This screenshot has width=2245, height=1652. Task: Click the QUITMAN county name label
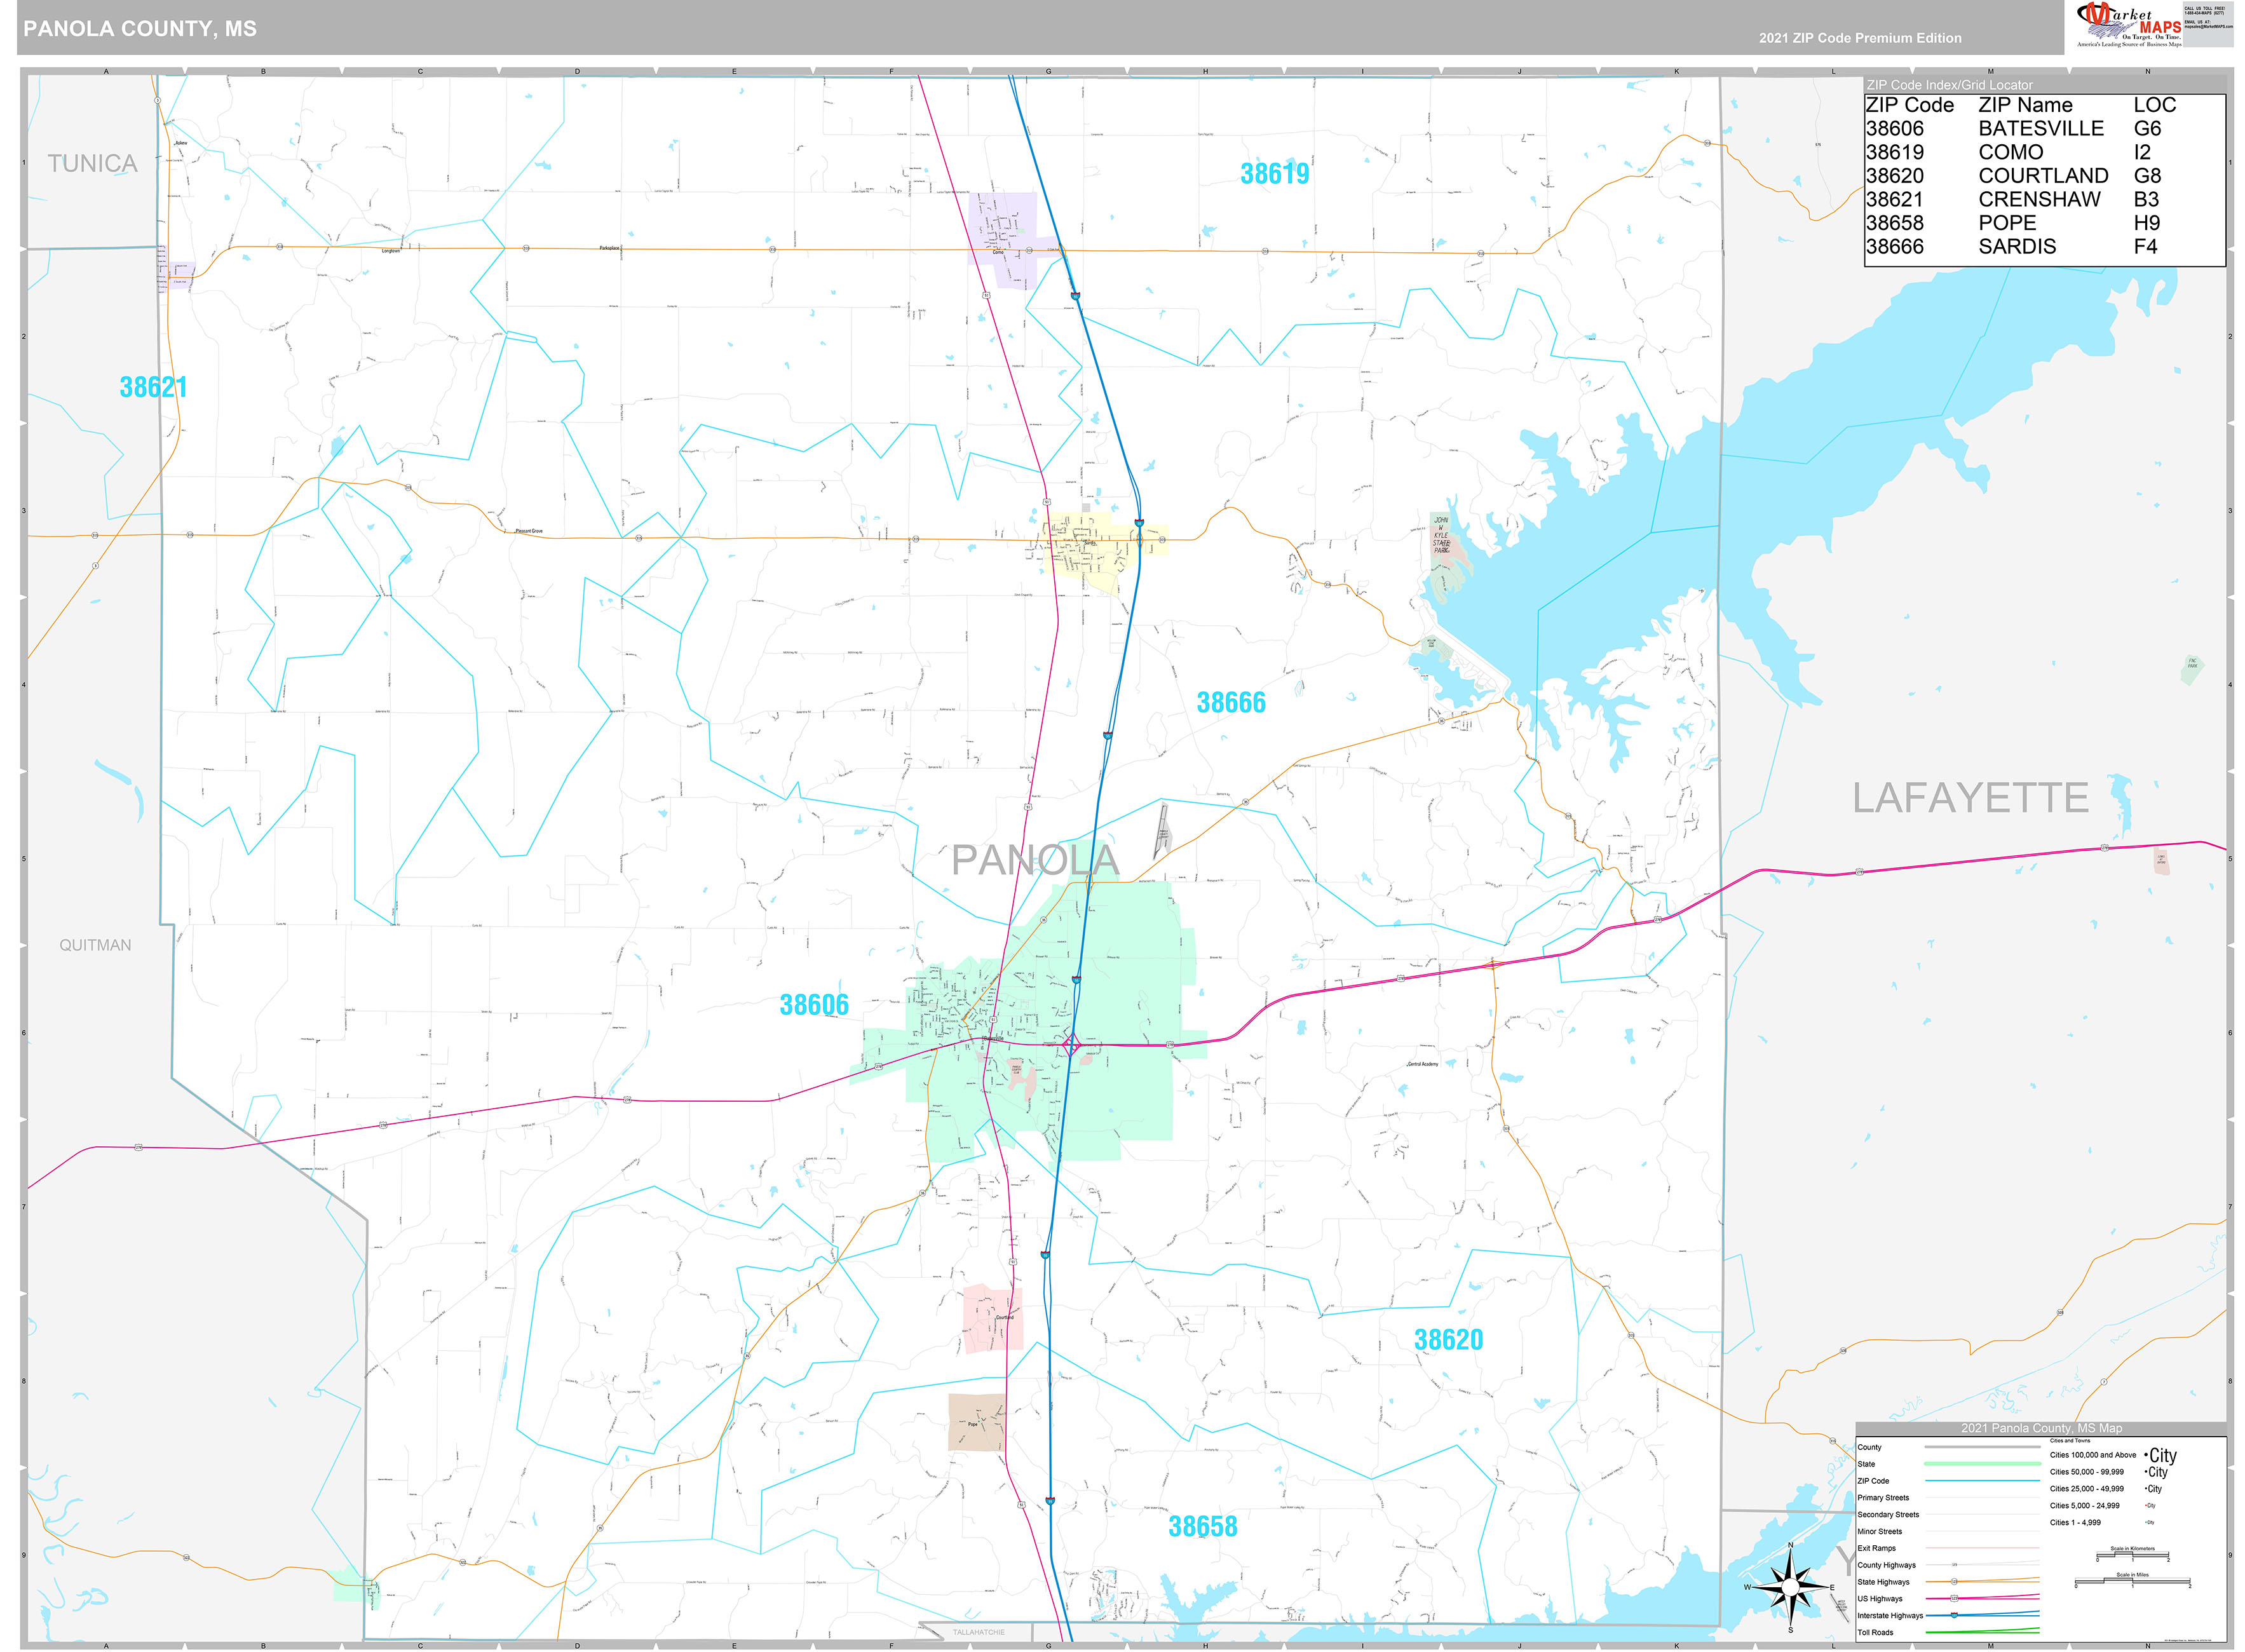point(95,945)
